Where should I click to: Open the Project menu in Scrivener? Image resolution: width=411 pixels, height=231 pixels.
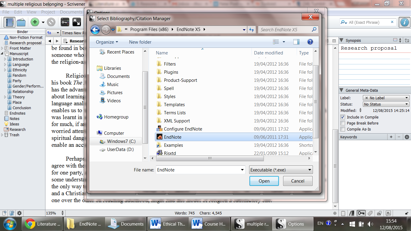(x=48, y=12)
